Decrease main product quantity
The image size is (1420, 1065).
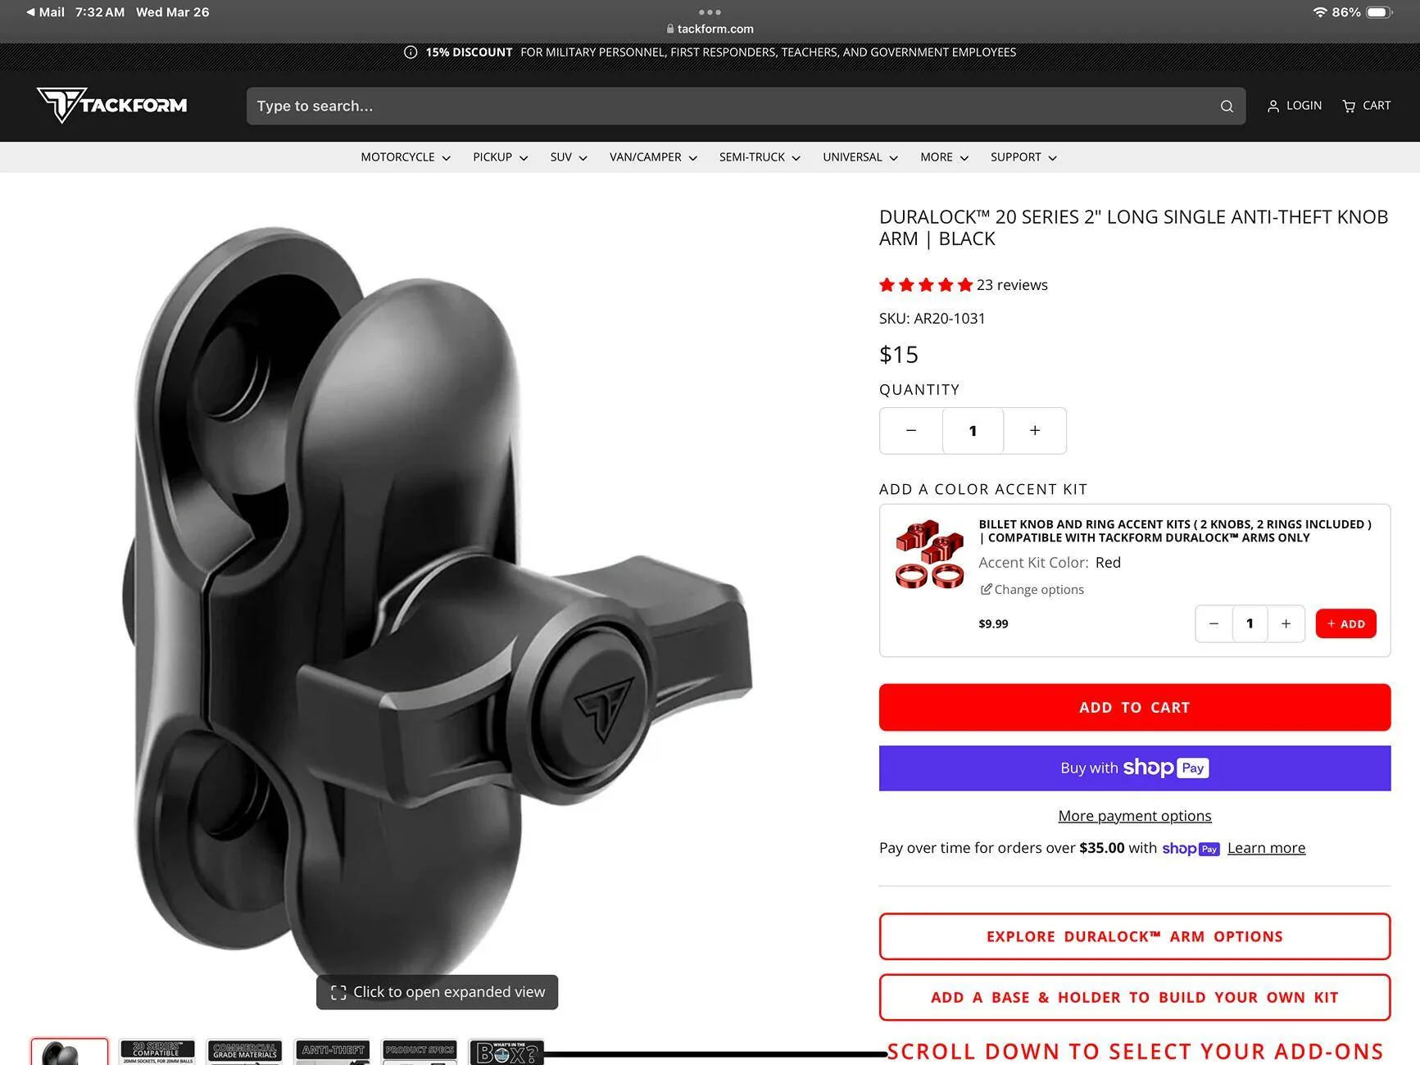coord(911,431)
